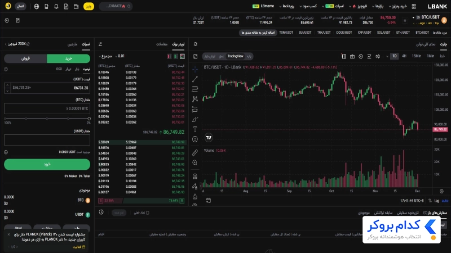The width and height of the screenshot is (451, 253).
Task: Expand chart to fullscreen icon
Action: (196, 56)
